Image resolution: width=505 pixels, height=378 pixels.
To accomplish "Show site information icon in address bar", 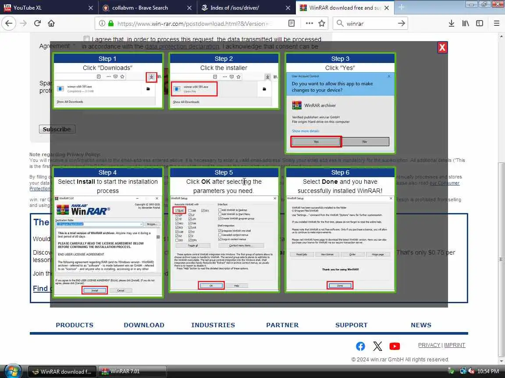I will click(x=102, y=24).
